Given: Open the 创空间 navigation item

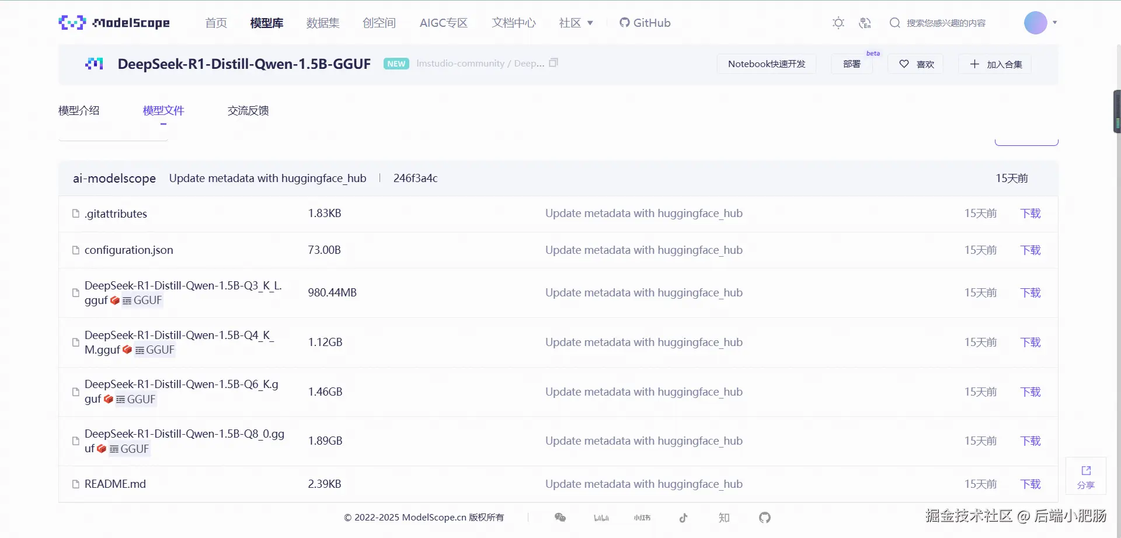Looking at the screenshot, I should point(379,23).
